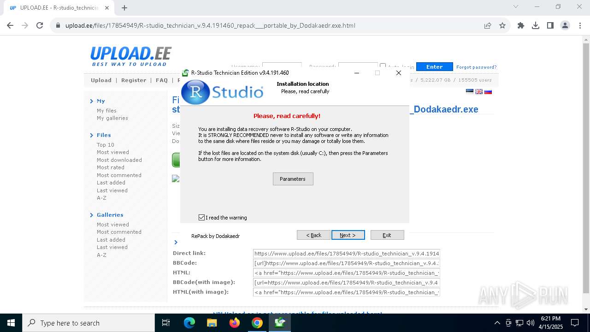This screenshot has width=590, height=332.
Task: Open a new browser tab
Action: [x=124, y=7]
